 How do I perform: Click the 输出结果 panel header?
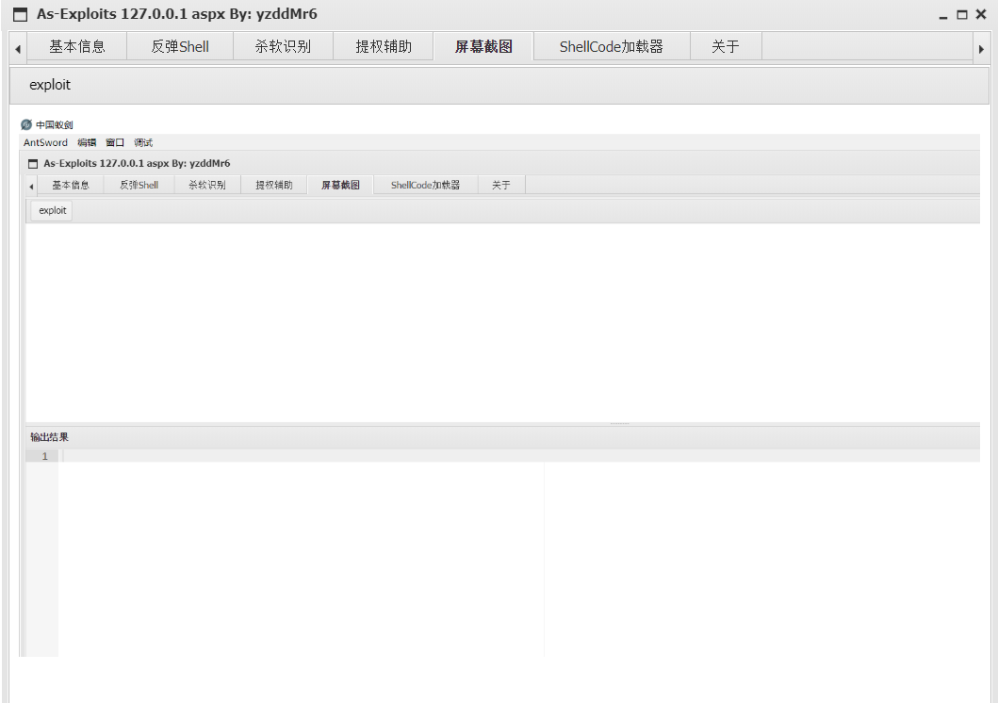[503, 437]
